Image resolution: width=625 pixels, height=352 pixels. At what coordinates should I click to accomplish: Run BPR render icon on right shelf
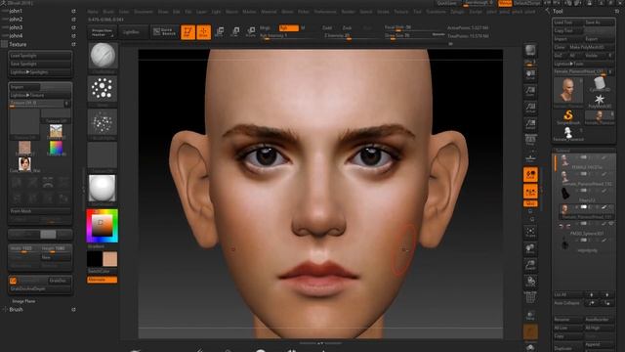530,51
